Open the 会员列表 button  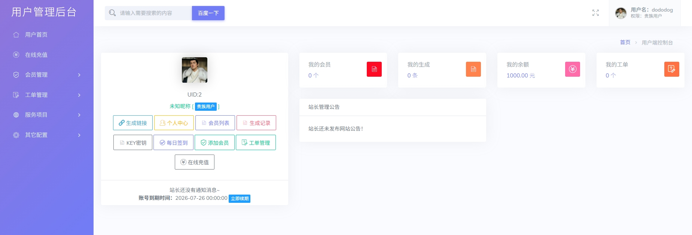point(215,123)
